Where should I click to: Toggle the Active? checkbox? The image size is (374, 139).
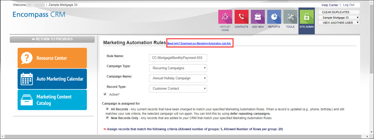point(105,94)
